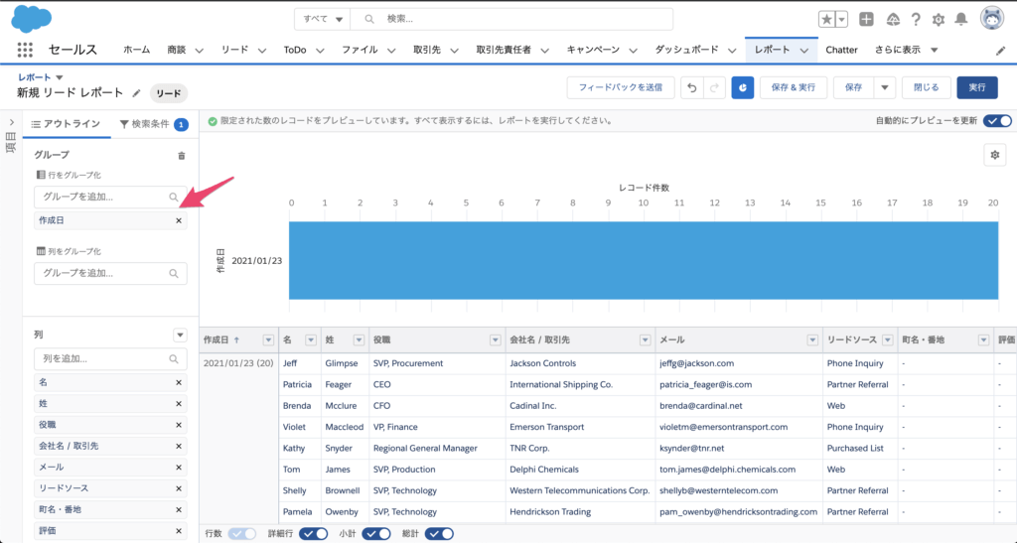
Task: Click the chart toggle icon button
Action: pos(742,87)
